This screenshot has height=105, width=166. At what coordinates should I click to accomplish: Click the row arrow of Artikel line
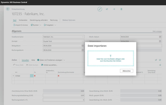[x=13, y=76]
